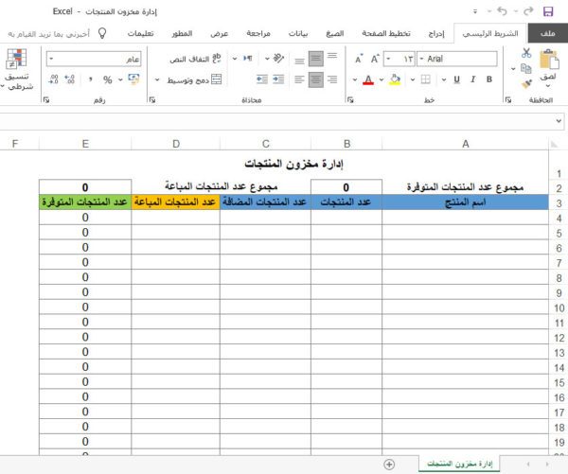This screenshot has width=568, height=474.
Task: Open the الحافظة clipboard dialog launcher
Action: 508,99
